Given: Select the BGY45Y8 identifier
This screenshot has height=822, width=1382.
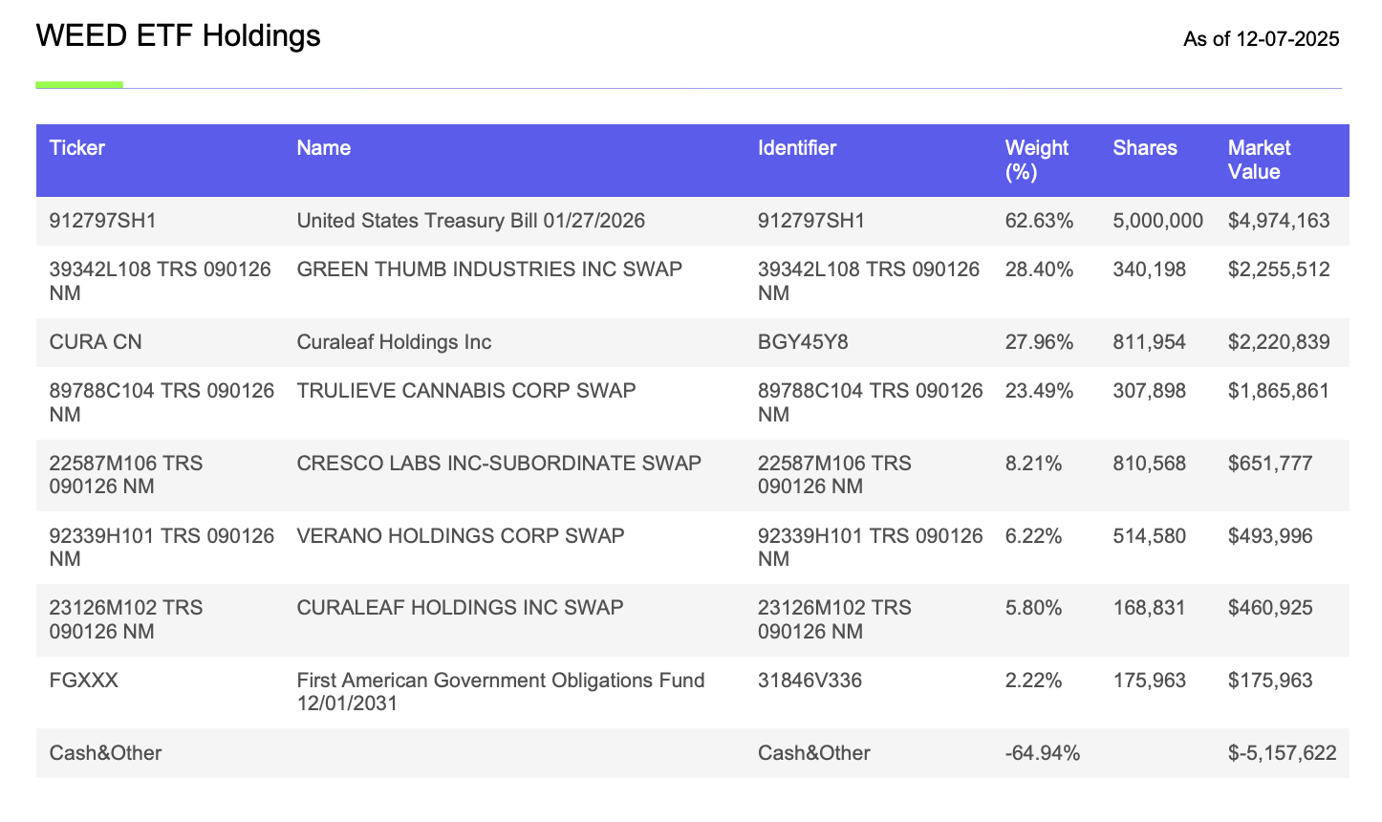Looking at the screenshot, I should [x=803, y=342].
